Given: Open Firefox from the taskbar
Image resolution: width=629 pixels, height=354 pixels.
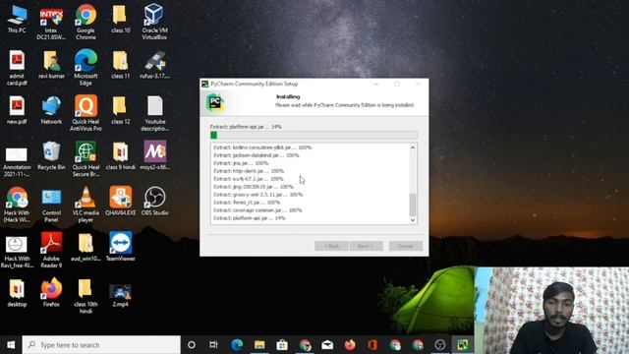Looking at the screenshot, I should click(x=350, y=345).
